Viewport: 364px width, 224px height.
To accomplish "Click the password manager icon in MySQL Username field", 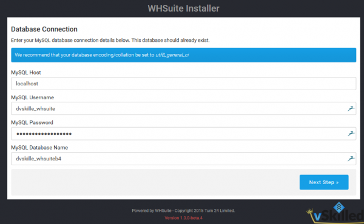I will pyautogui.click(x=351, y=108).
